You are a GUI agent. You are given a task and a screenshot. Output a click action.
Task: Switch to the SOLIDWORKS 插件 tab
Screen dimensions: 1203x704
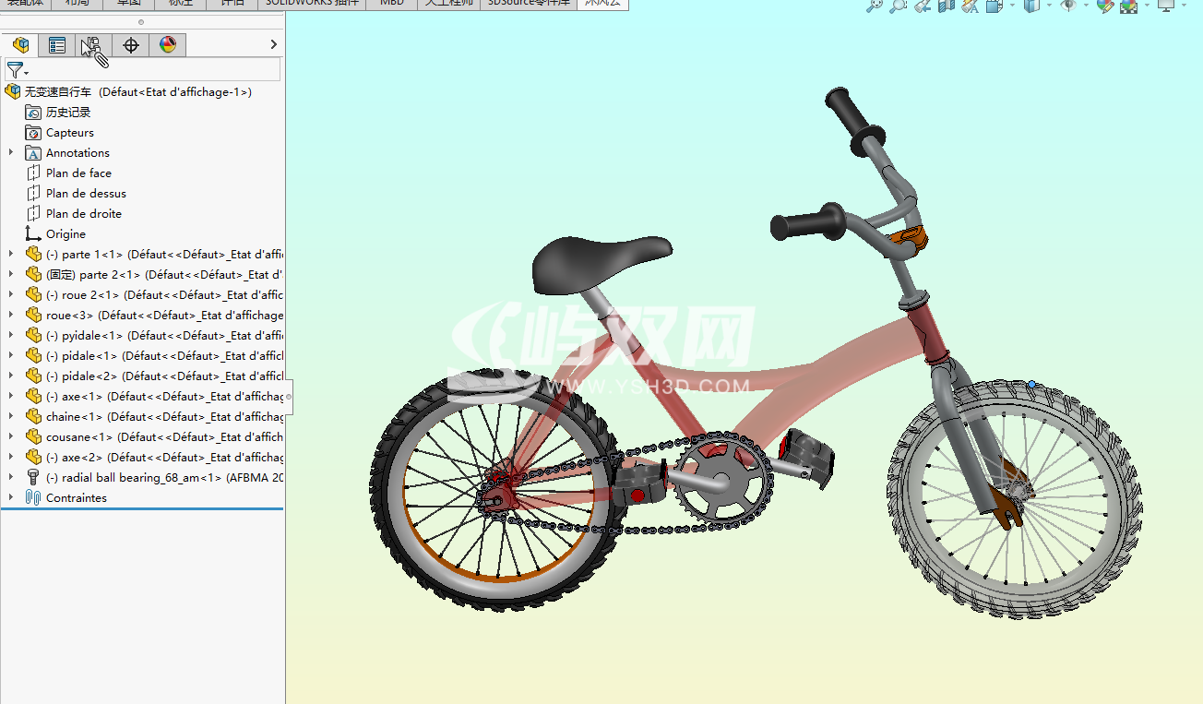tap(312, 4)
